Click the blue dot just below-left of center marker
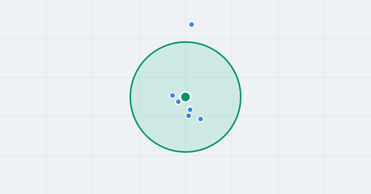The height and width of the screenshot is (194, 371). pos(178,102)
